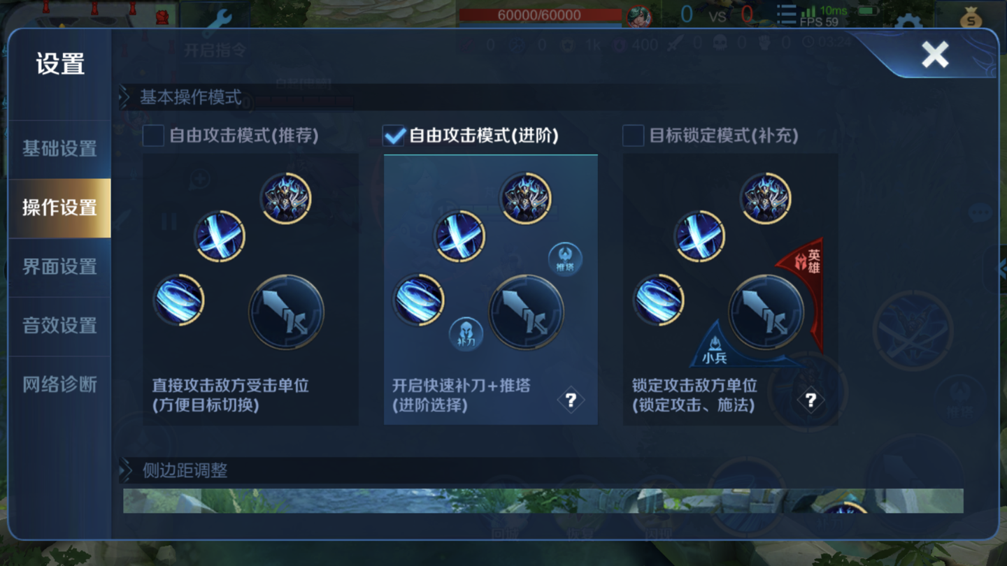Open the 基础设置 tab

(x=59, y=149)
